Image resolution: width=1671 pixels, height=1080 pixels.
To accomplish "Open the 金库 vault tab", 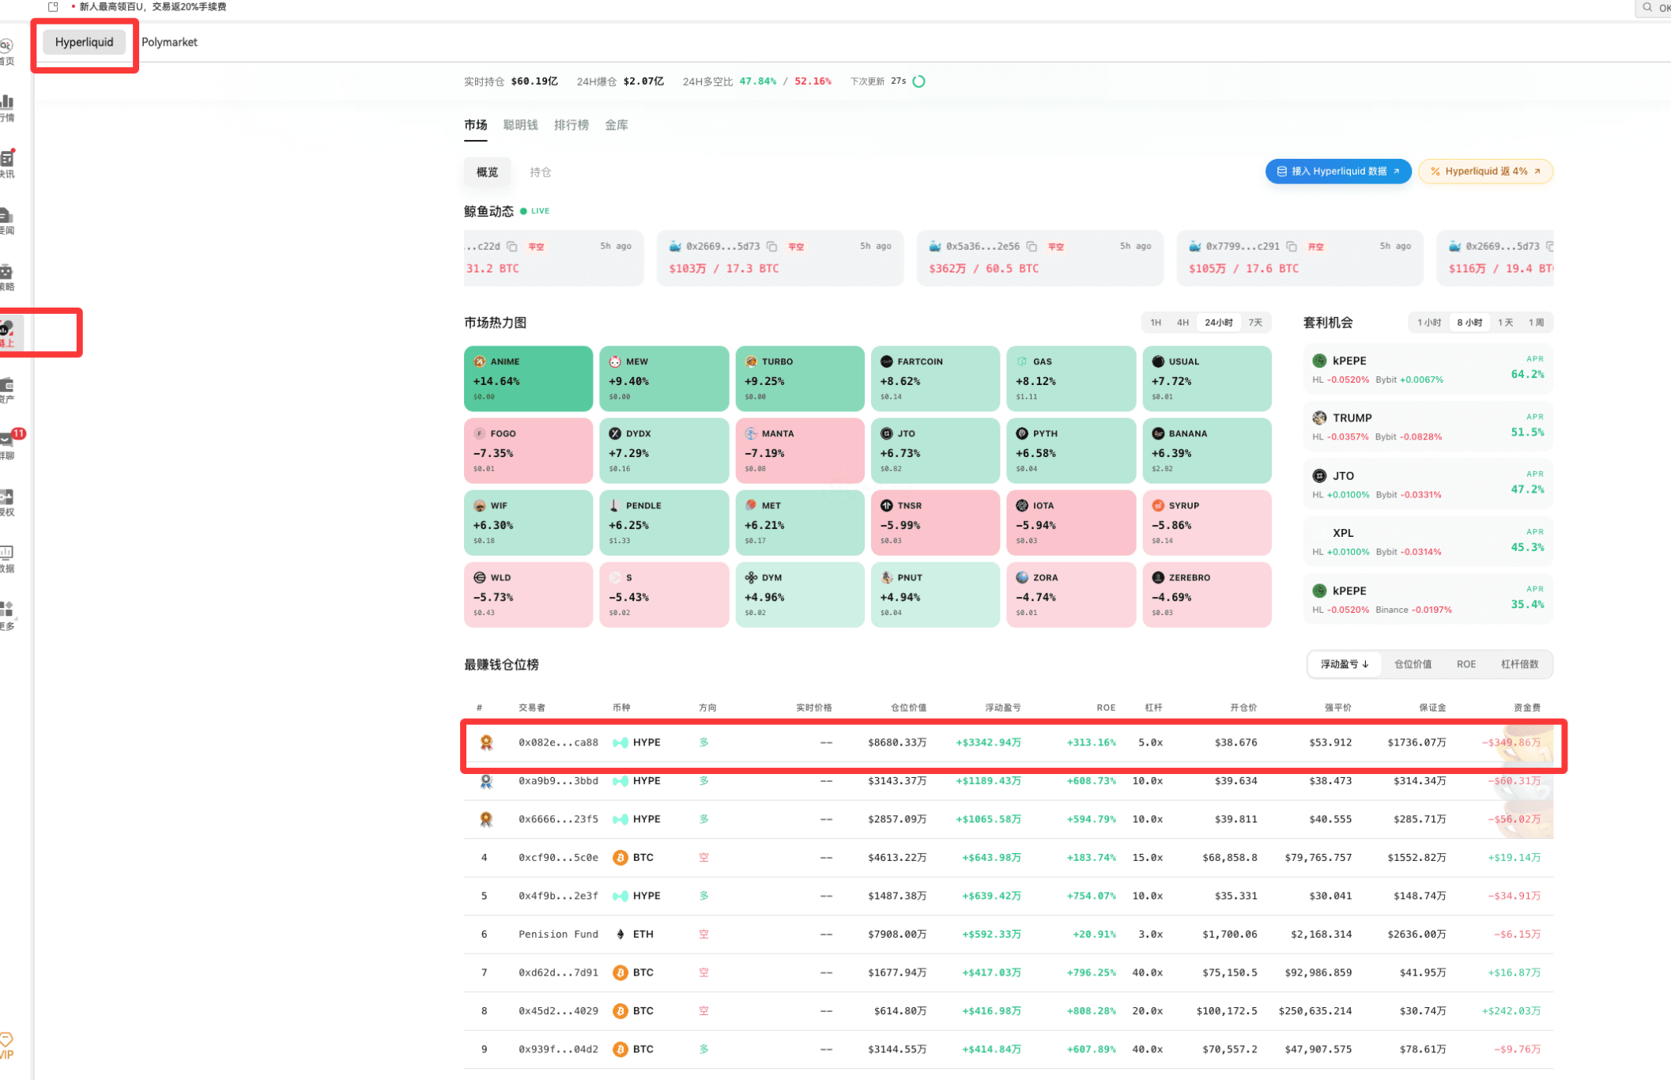I will pos(617,125).
